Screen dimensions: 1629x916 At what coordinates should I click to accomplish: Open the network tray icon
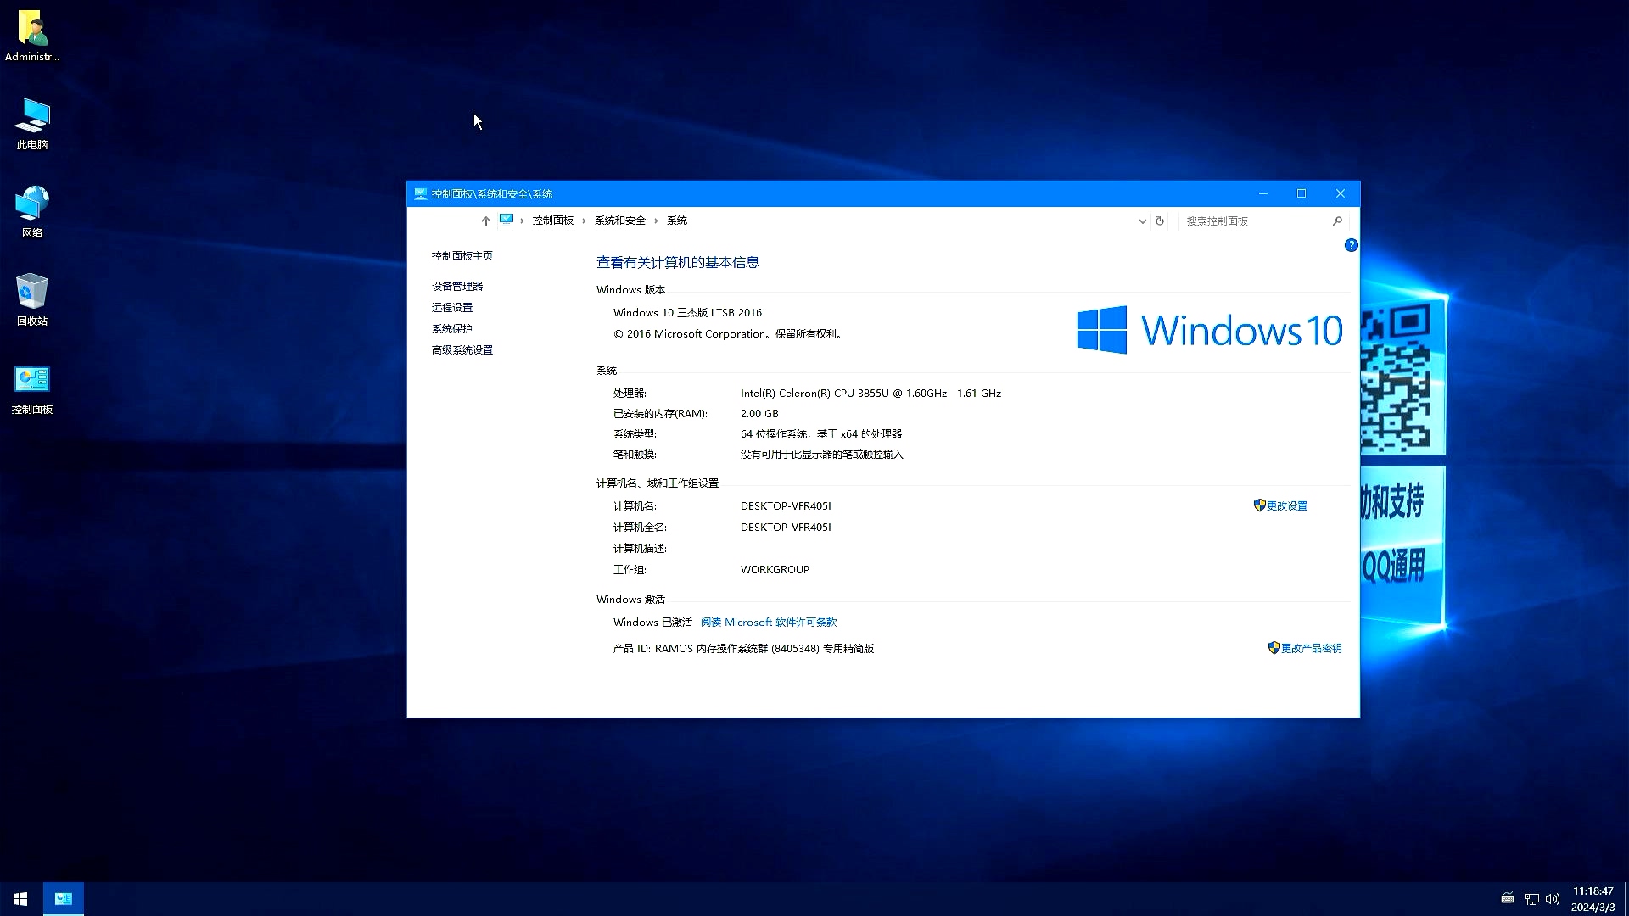pos(1531,899)
